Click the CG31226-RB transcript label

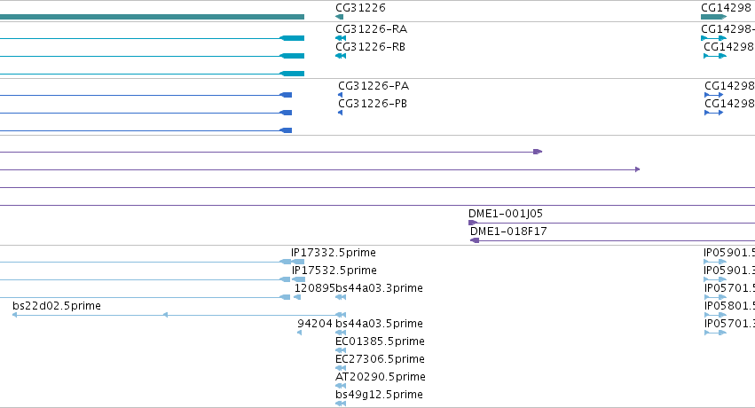click(x=370, y=47)
